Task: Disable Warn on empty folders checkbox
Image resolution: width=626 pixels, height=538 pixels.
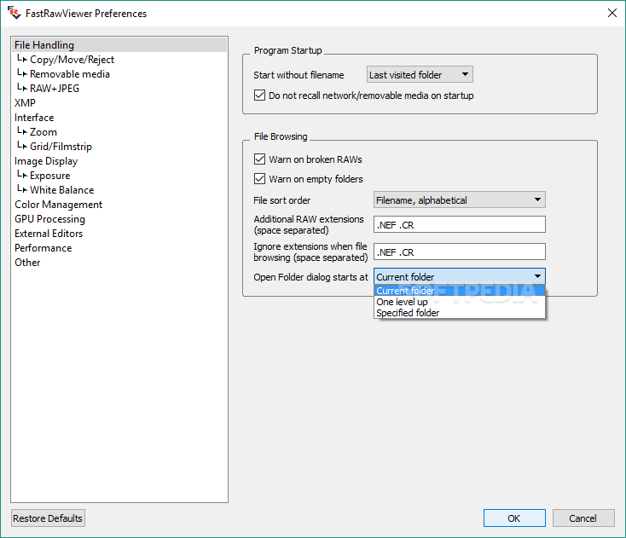Action: point(259,178)
